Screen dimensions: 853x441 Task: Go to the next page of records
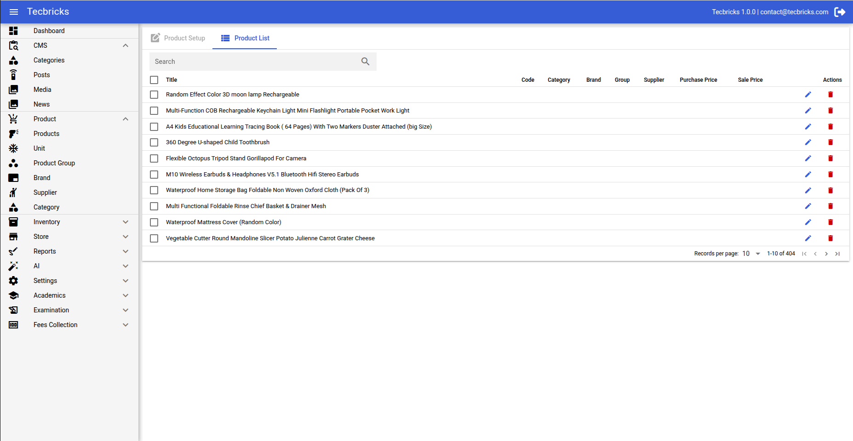[826, 254]
